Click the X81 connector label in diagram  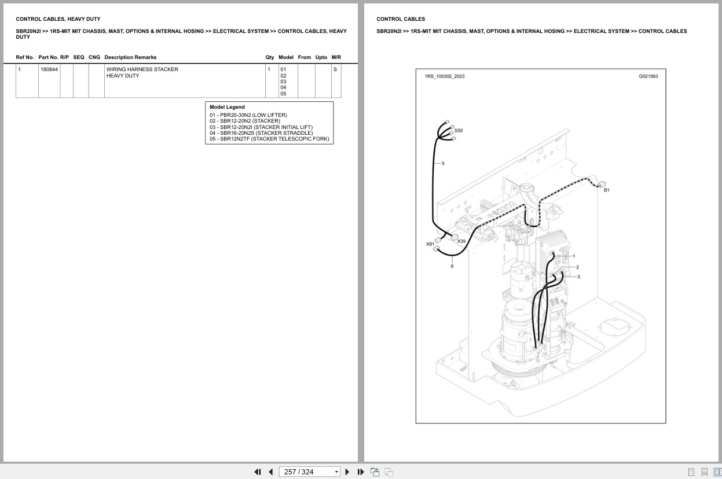(430, 244)
